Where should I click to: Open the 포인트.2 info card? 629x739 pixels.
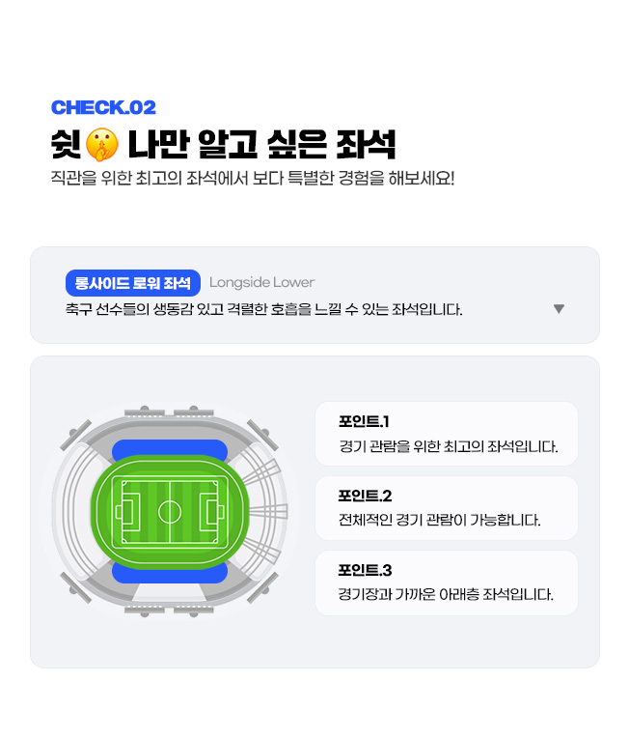click(447, 508)
